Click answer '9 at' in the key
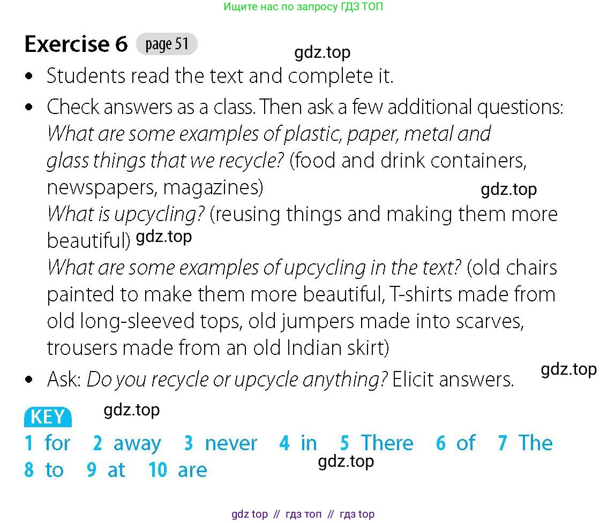This screenshot has height=523, width=607. click(x=106, y=469)
